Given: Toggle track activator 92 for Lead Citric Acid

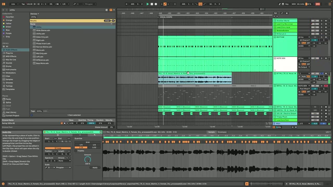Looking at the screenshot, I should (x=315, y=27).
